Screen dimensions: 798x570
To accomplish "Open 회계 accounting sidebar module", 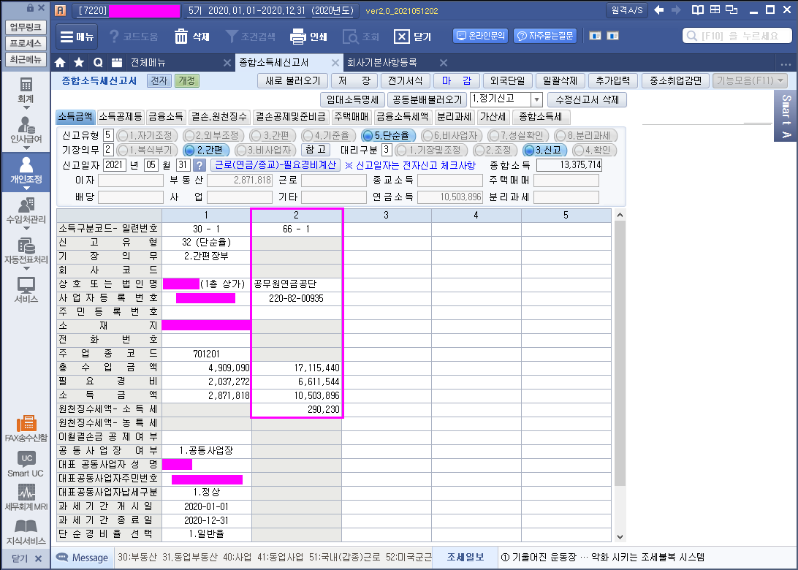I will [26, 90].
